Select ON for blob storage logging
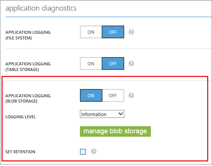 [x=91, y=95]
